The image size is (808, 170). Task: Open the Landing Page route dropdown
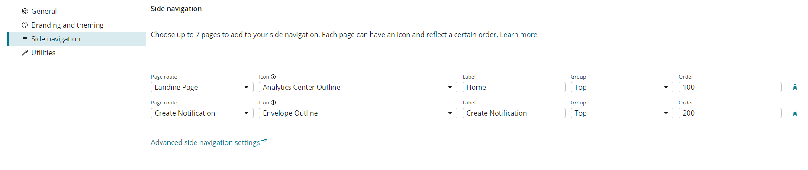click(x=202, y=87)
